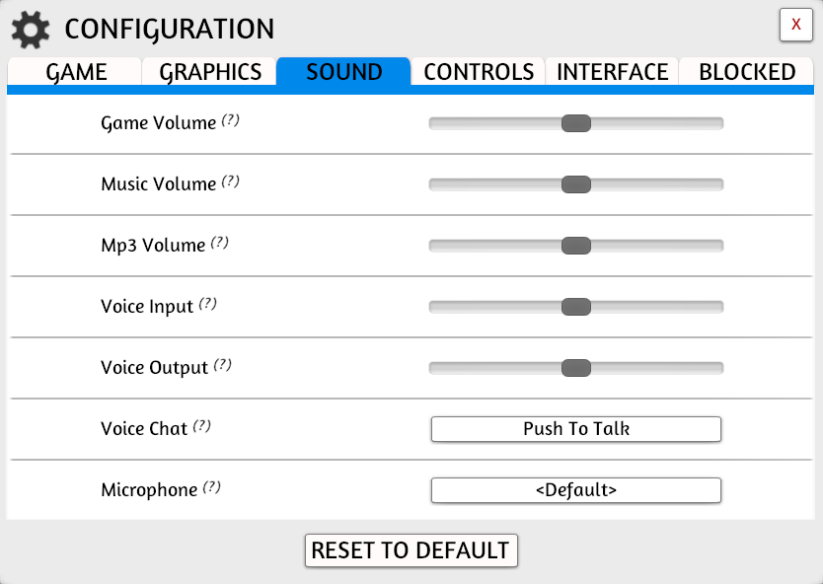Screen dimensions: 823x584
Task: Click the RESET TO DEFAULT button
Action: (x=411, y=550)
